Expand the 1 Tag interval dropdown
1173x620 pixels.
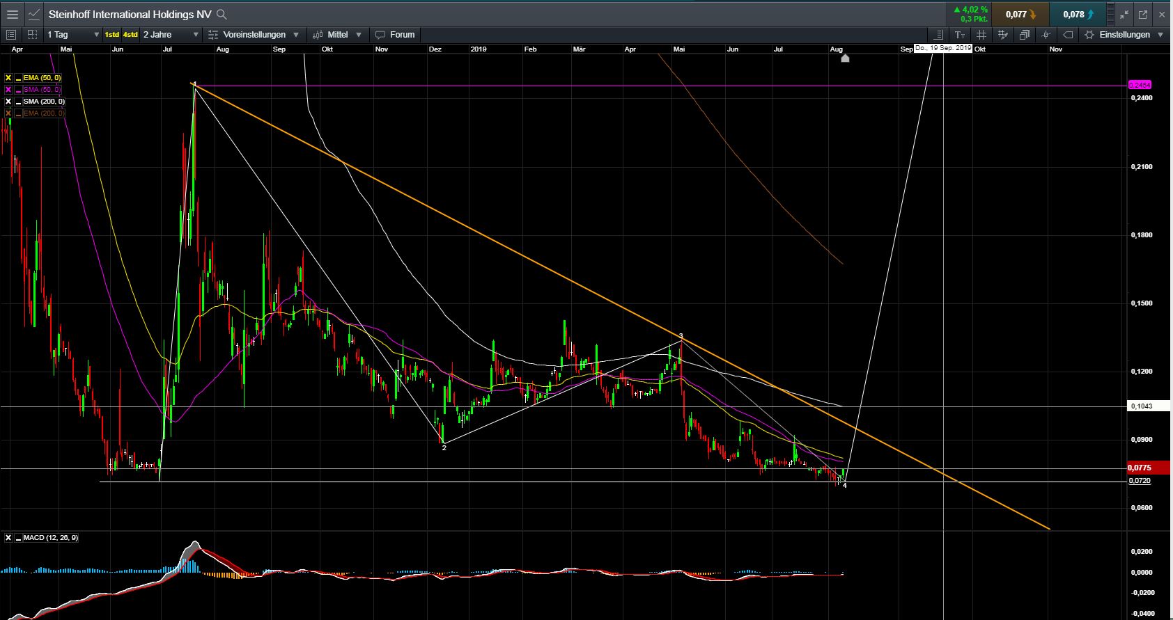[x=73, y=34]
